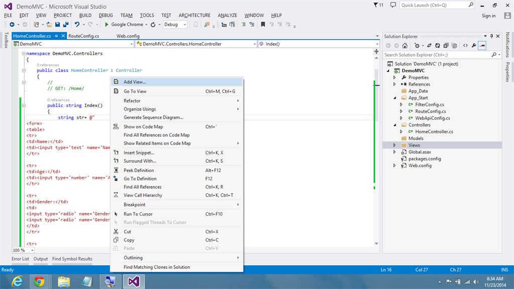Open the Debug configuration dropdown
This screenshot has width=514, height=289.
tap(184, 24)
